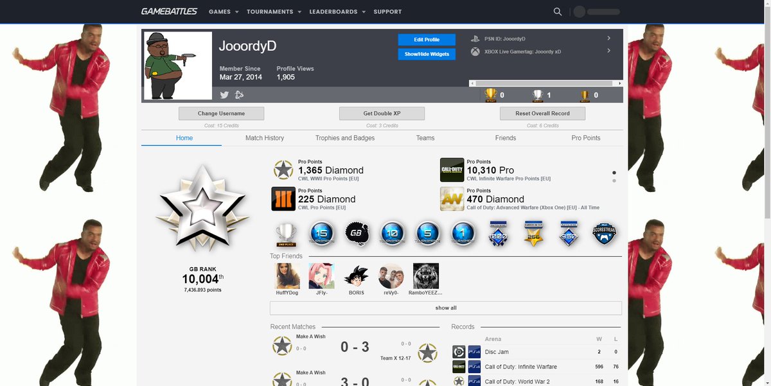
Task: Open the Trophies and Badges tab
Action: click(x=345, y=138)
